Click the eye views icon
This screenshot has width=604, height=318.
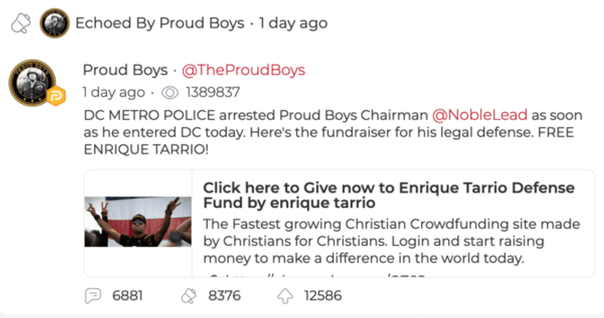(169, 93)
